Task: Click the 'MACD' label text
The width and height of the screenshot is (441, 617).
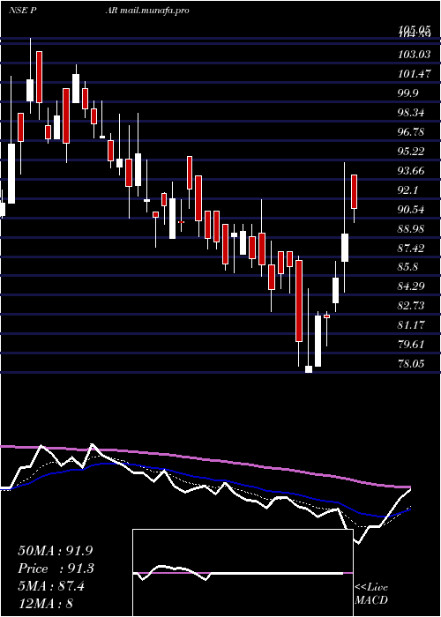Action: 371,600
